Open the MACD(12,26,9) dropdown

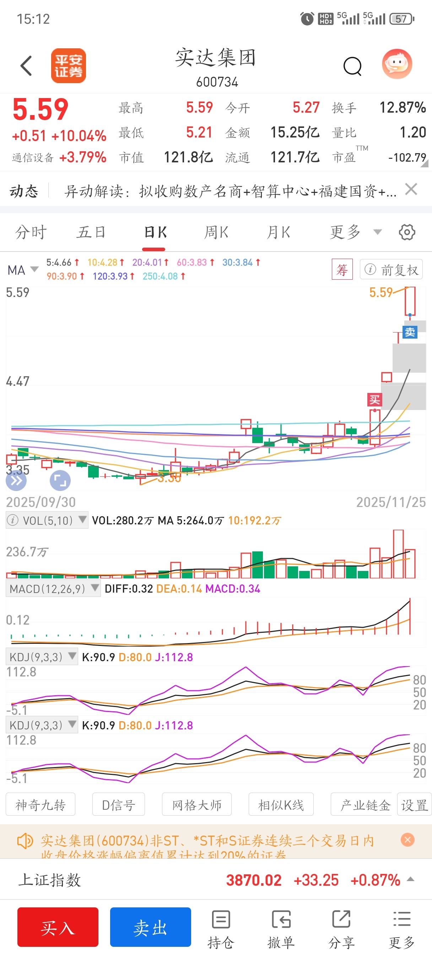point(53,588)
